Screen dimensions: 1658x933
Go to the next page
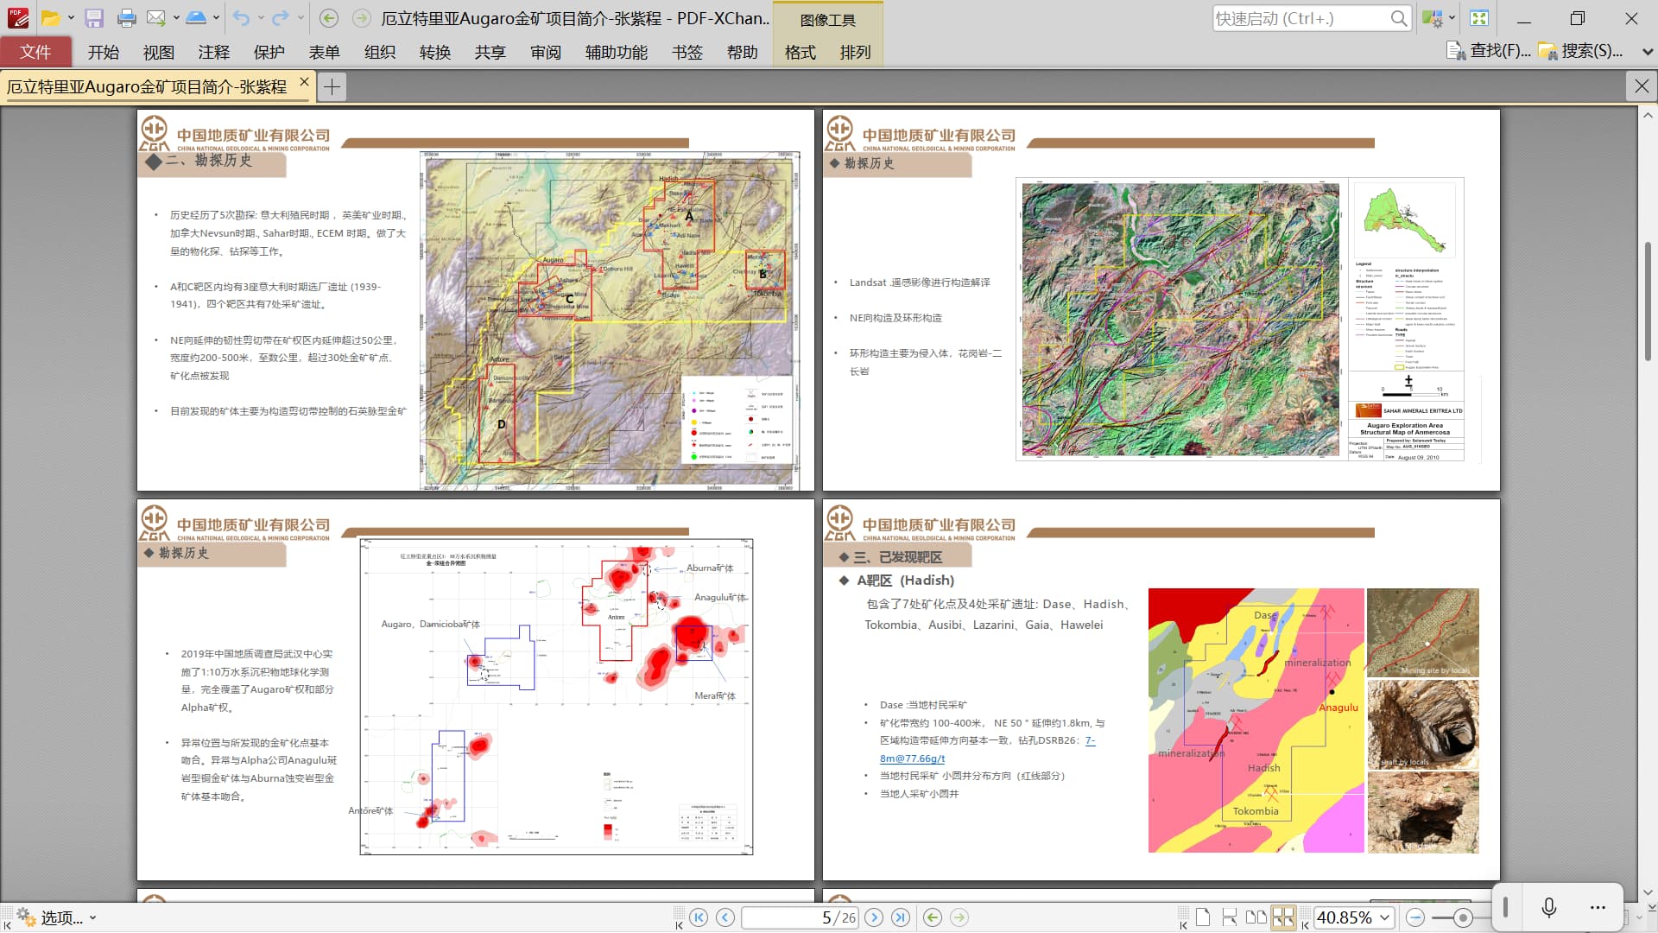coord(874,917)
